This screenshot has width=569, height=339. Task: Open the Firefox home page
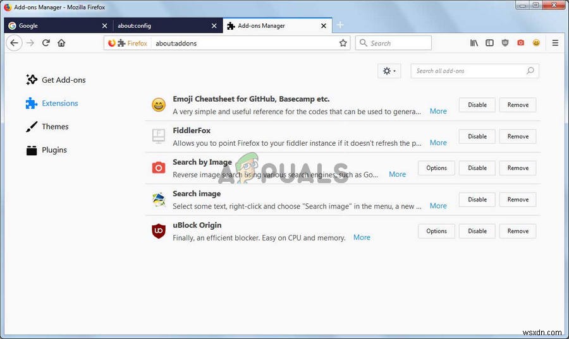pos(61,43)
